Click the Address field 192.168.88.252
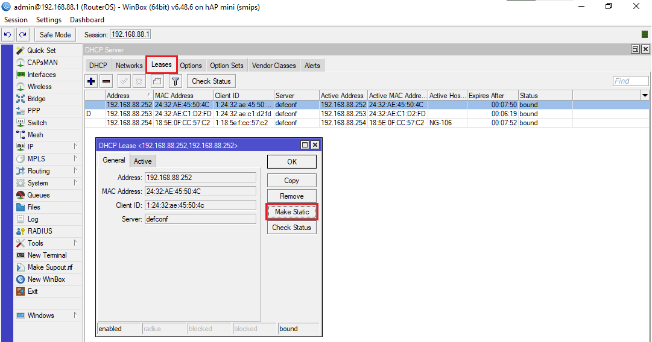Image resolution: width=652 pixels, height=342 pixels. tap(200, 178)
